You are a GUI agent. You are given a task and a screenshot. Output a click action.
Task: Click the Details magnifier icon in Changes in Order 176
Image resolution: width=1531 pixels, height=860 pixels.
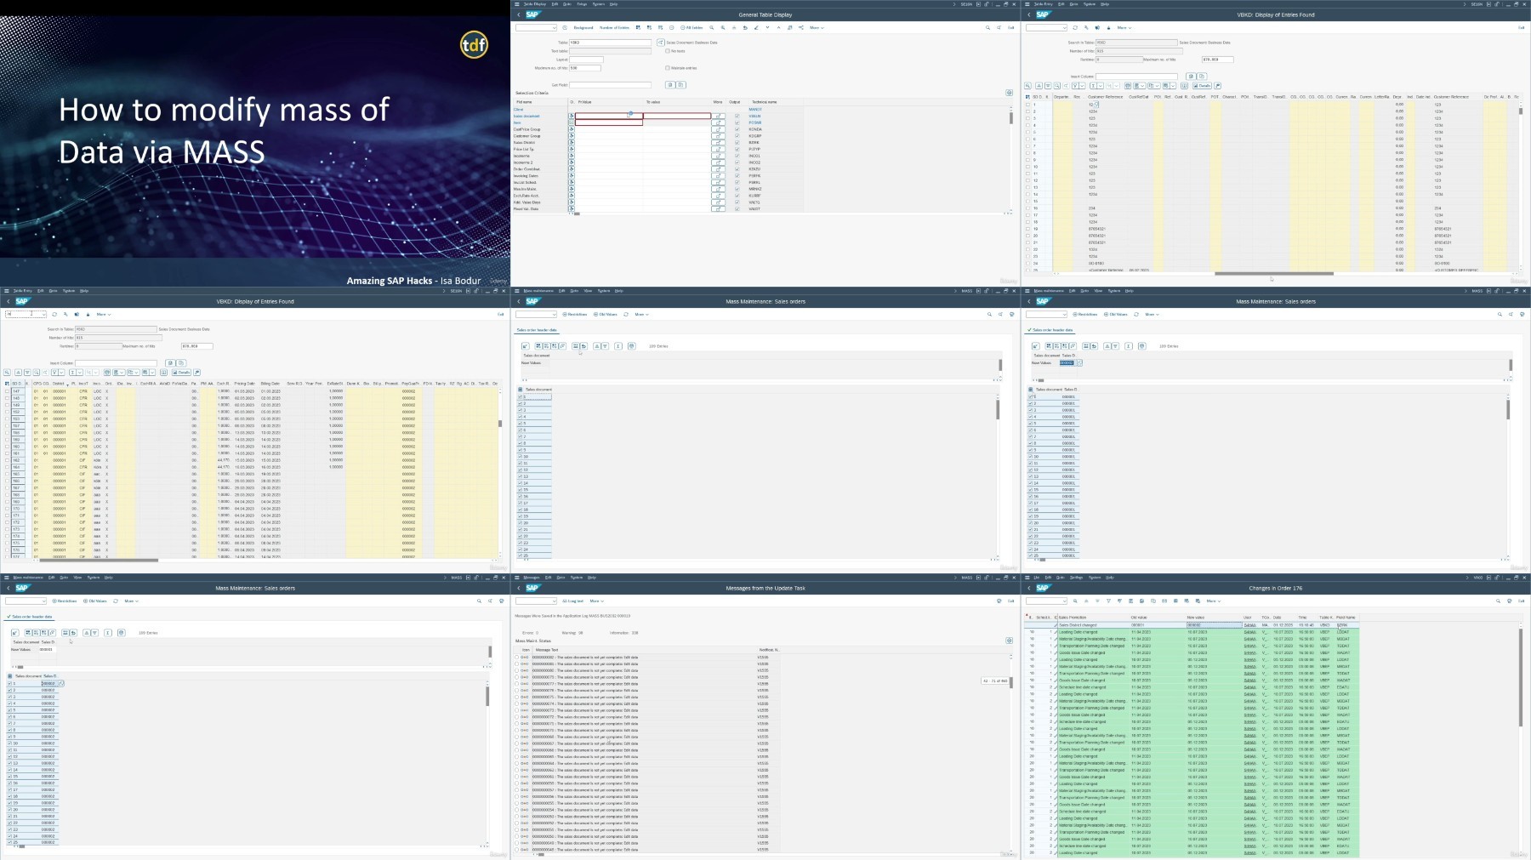coord(1075,601)
